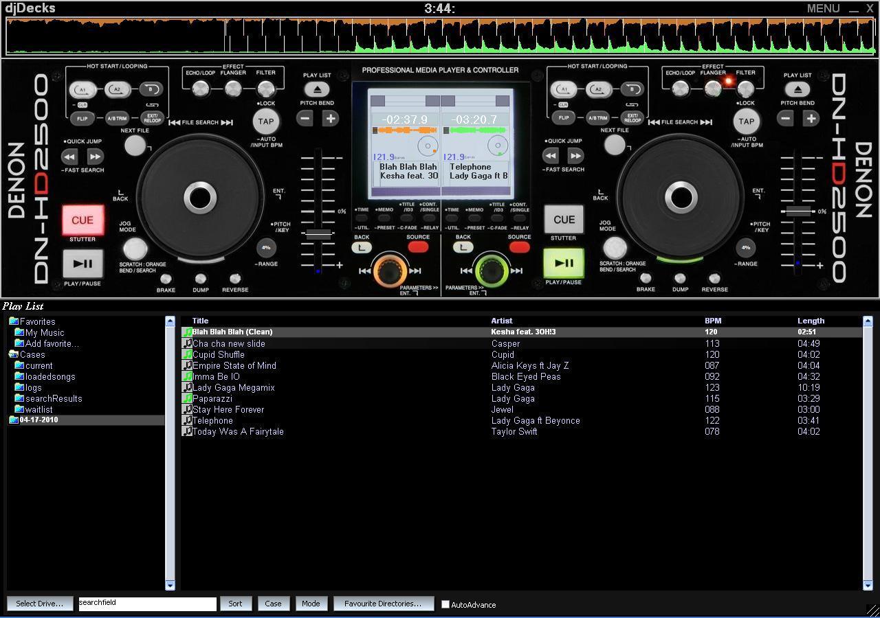
Task: Sort playlist by Title column header
Action: point(200,321)
